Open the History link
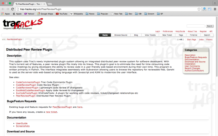The image size is (218, 136). pyautogui.click(x=209, y=40)
